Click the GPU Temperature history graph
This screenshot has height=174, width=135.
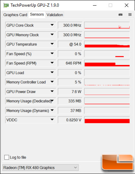click(107, 44)
